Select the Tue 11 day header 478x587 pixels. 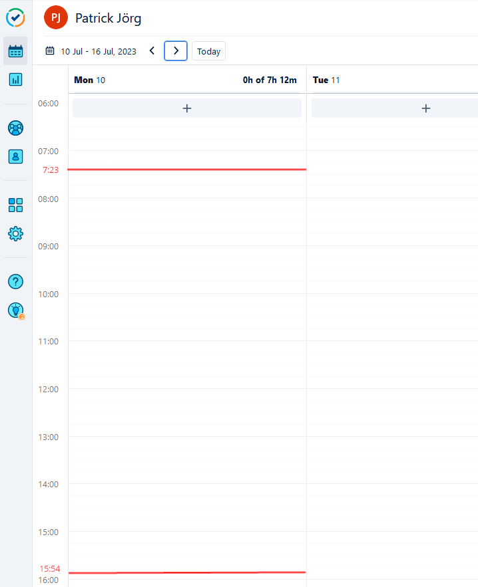point(327,80)
